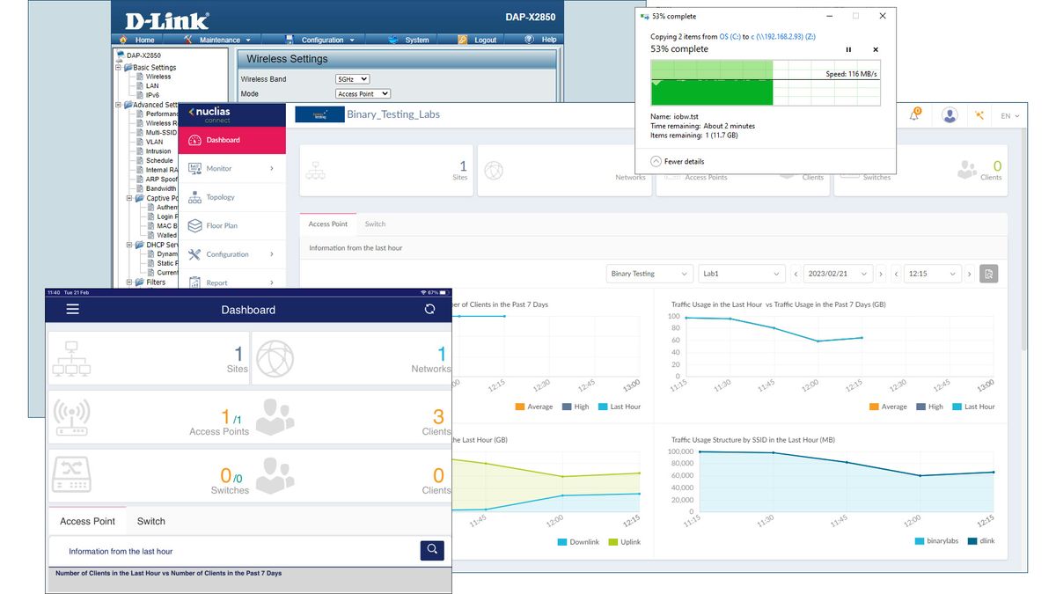Image resolution: width=1056 pixels, height=594 pixels.
Task: Select DAP-X2850 root node in D-Link tree
Action: [x=143, y=55]
